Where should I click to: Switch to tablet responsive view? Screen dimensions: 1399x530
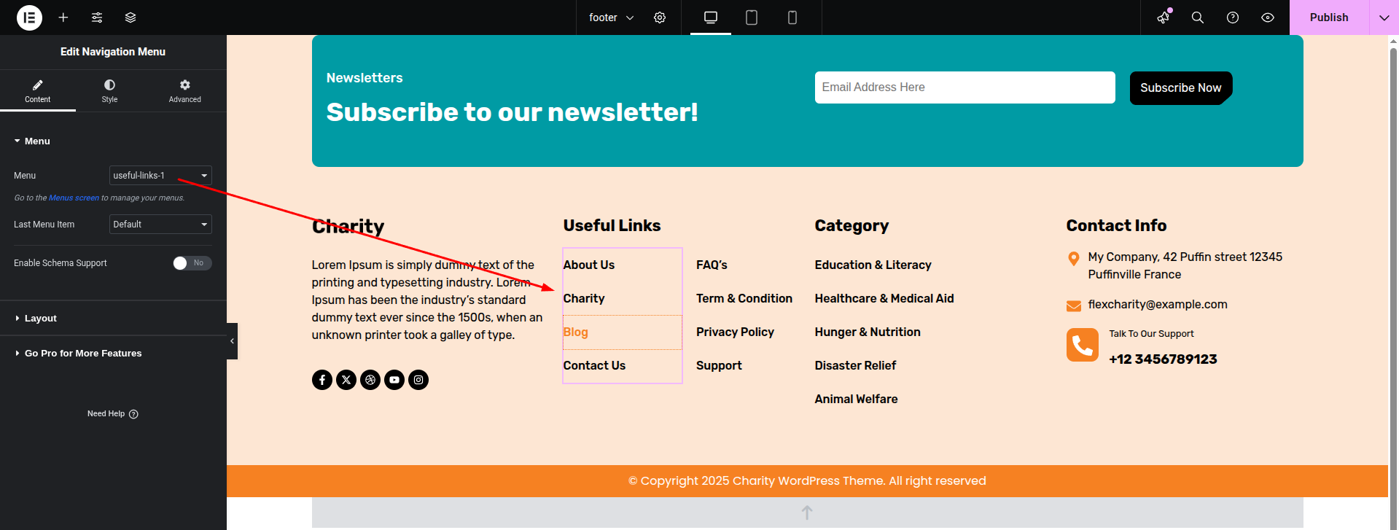pos(751,17)
